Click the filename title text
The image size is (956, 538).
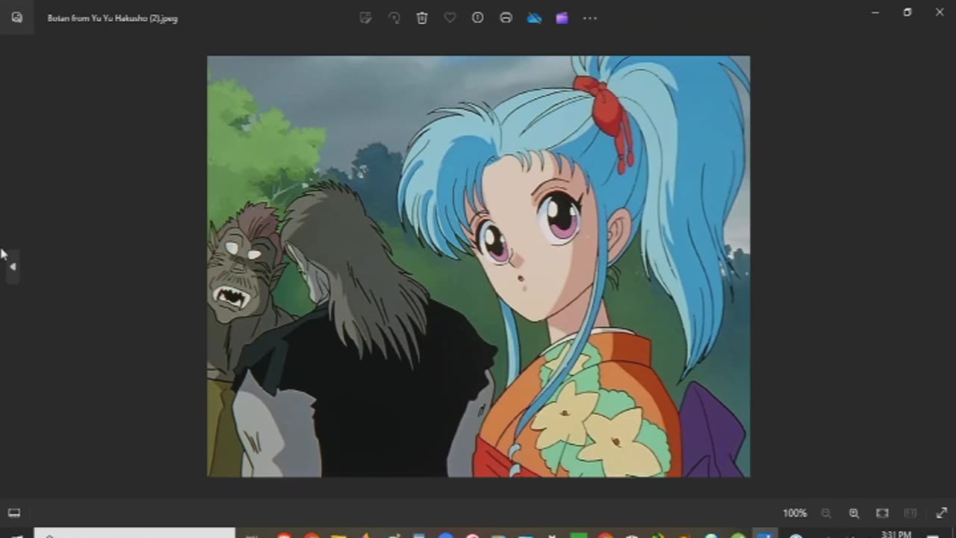point(113,18)
